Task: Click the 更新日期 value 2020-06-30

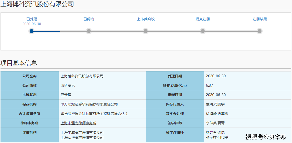Action: 216,95
